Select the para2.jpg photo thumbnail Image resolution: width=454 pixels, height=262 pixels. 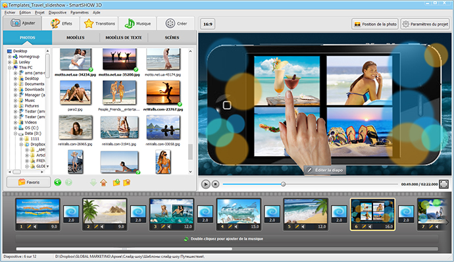tap(75, 93)
